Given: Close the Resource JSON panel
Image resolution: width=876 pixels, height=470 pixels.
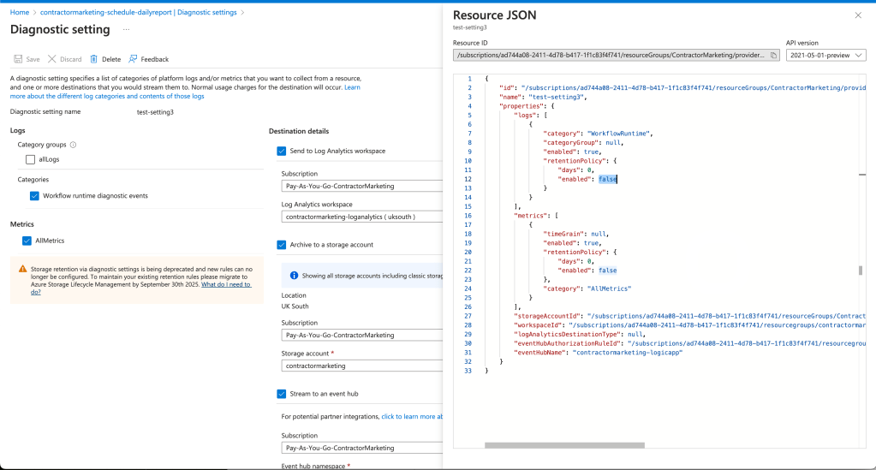Looking at the screenshot, I should [x=858, y=15].
